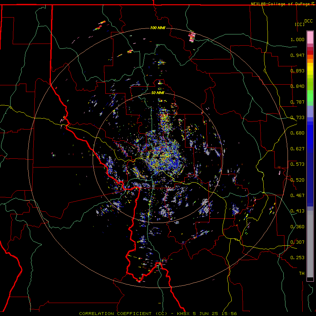Click the KMSX station identifier
This screenshot has width=316, height=316.
coord(183,314)
